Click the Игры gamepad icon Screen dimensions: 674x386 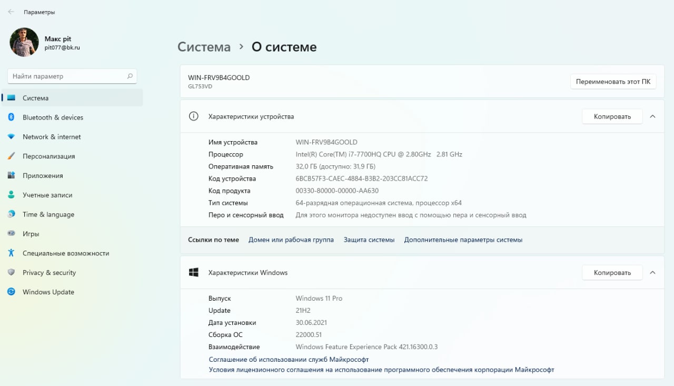click(11, 234)
